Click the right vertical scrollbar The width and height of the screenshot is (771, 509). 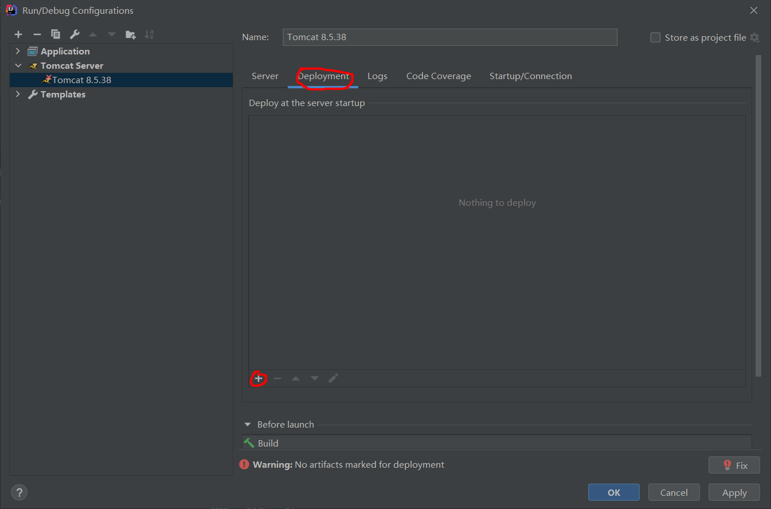[758, 216]
